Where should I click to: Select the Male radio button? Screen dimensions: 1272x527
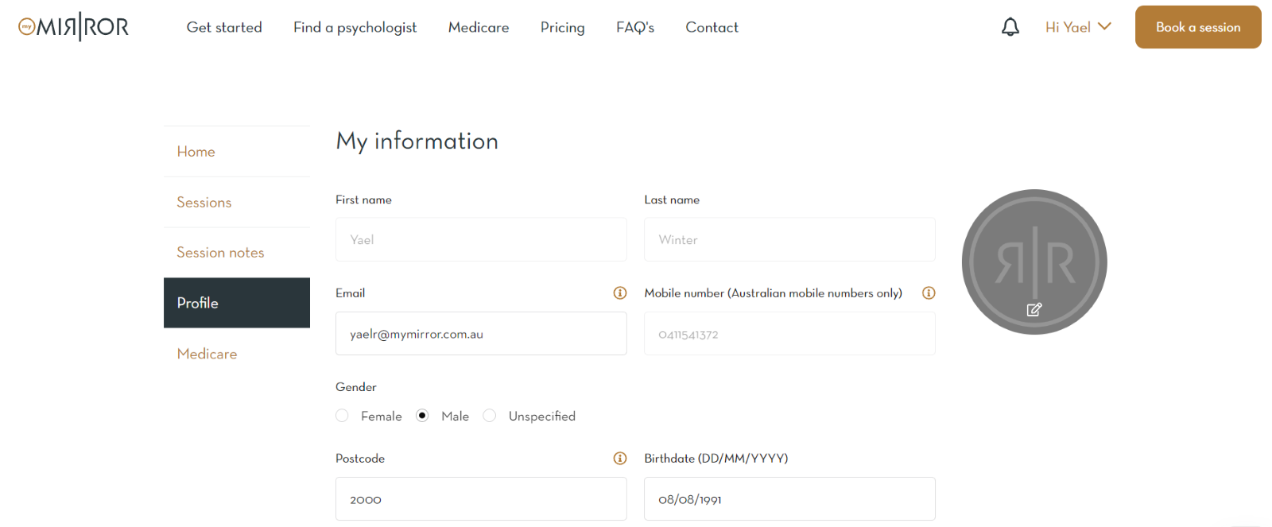pyautogui.click(x=422, y=416)
